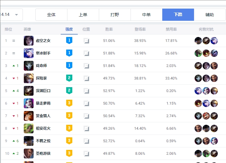The width and height of the screenshot is (226, 163).
Task: Click last counter champion icon in 探险家 row
Action: [x=214, y=78]
